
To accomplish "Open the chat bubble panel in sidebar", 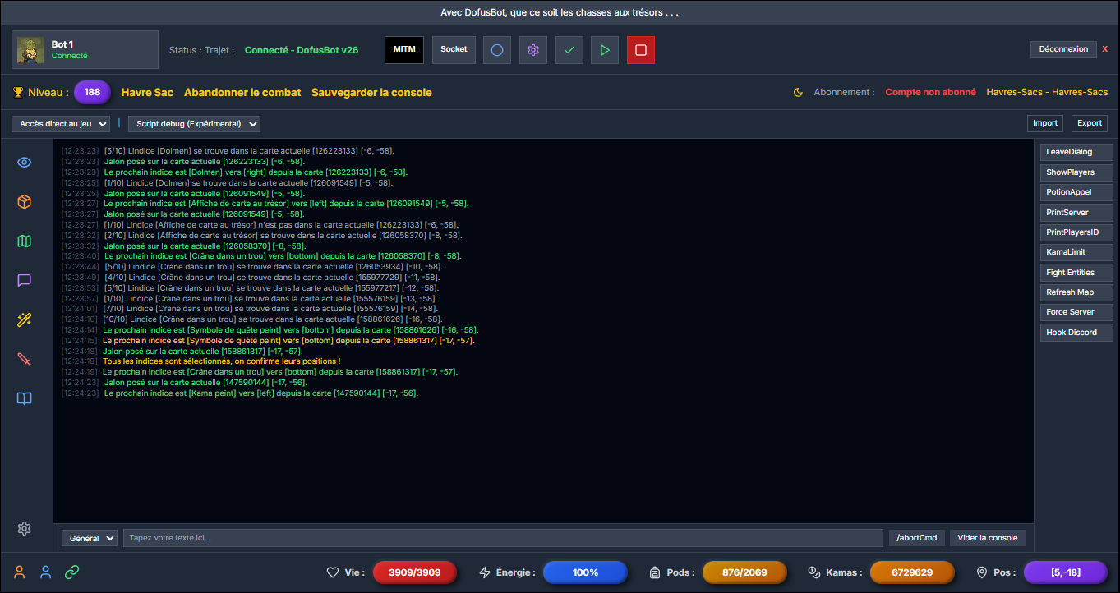I will [x=24, y=280].
